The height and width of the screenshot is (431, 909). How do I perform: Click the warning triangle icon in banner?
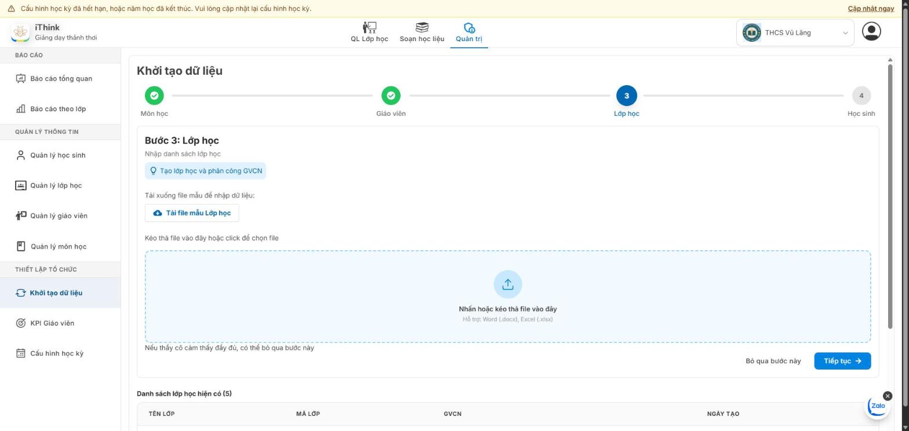pyautogui.click(x=11, y=9)
